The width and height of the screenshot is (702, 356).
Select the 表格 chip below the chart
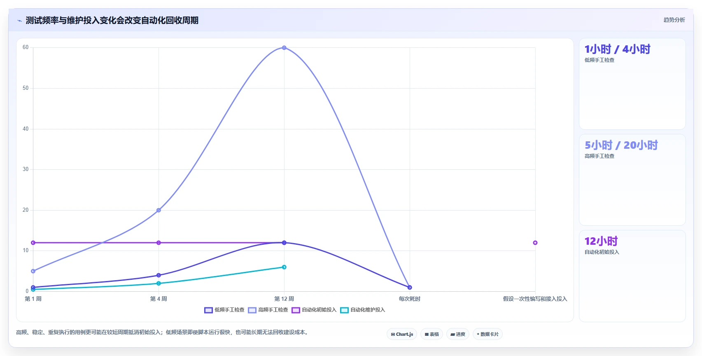[x=431, y=334]
